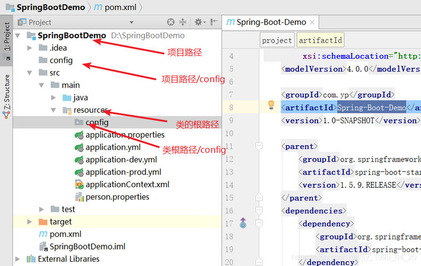Click the Structure tool window icon

click(6, 115)
